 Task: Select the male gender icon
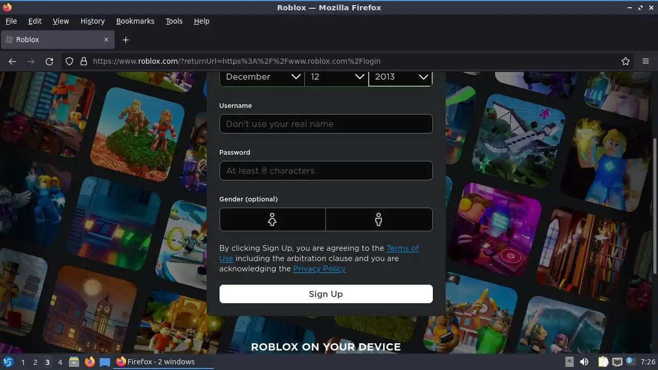pyautogui.click(x=379, y=219)
